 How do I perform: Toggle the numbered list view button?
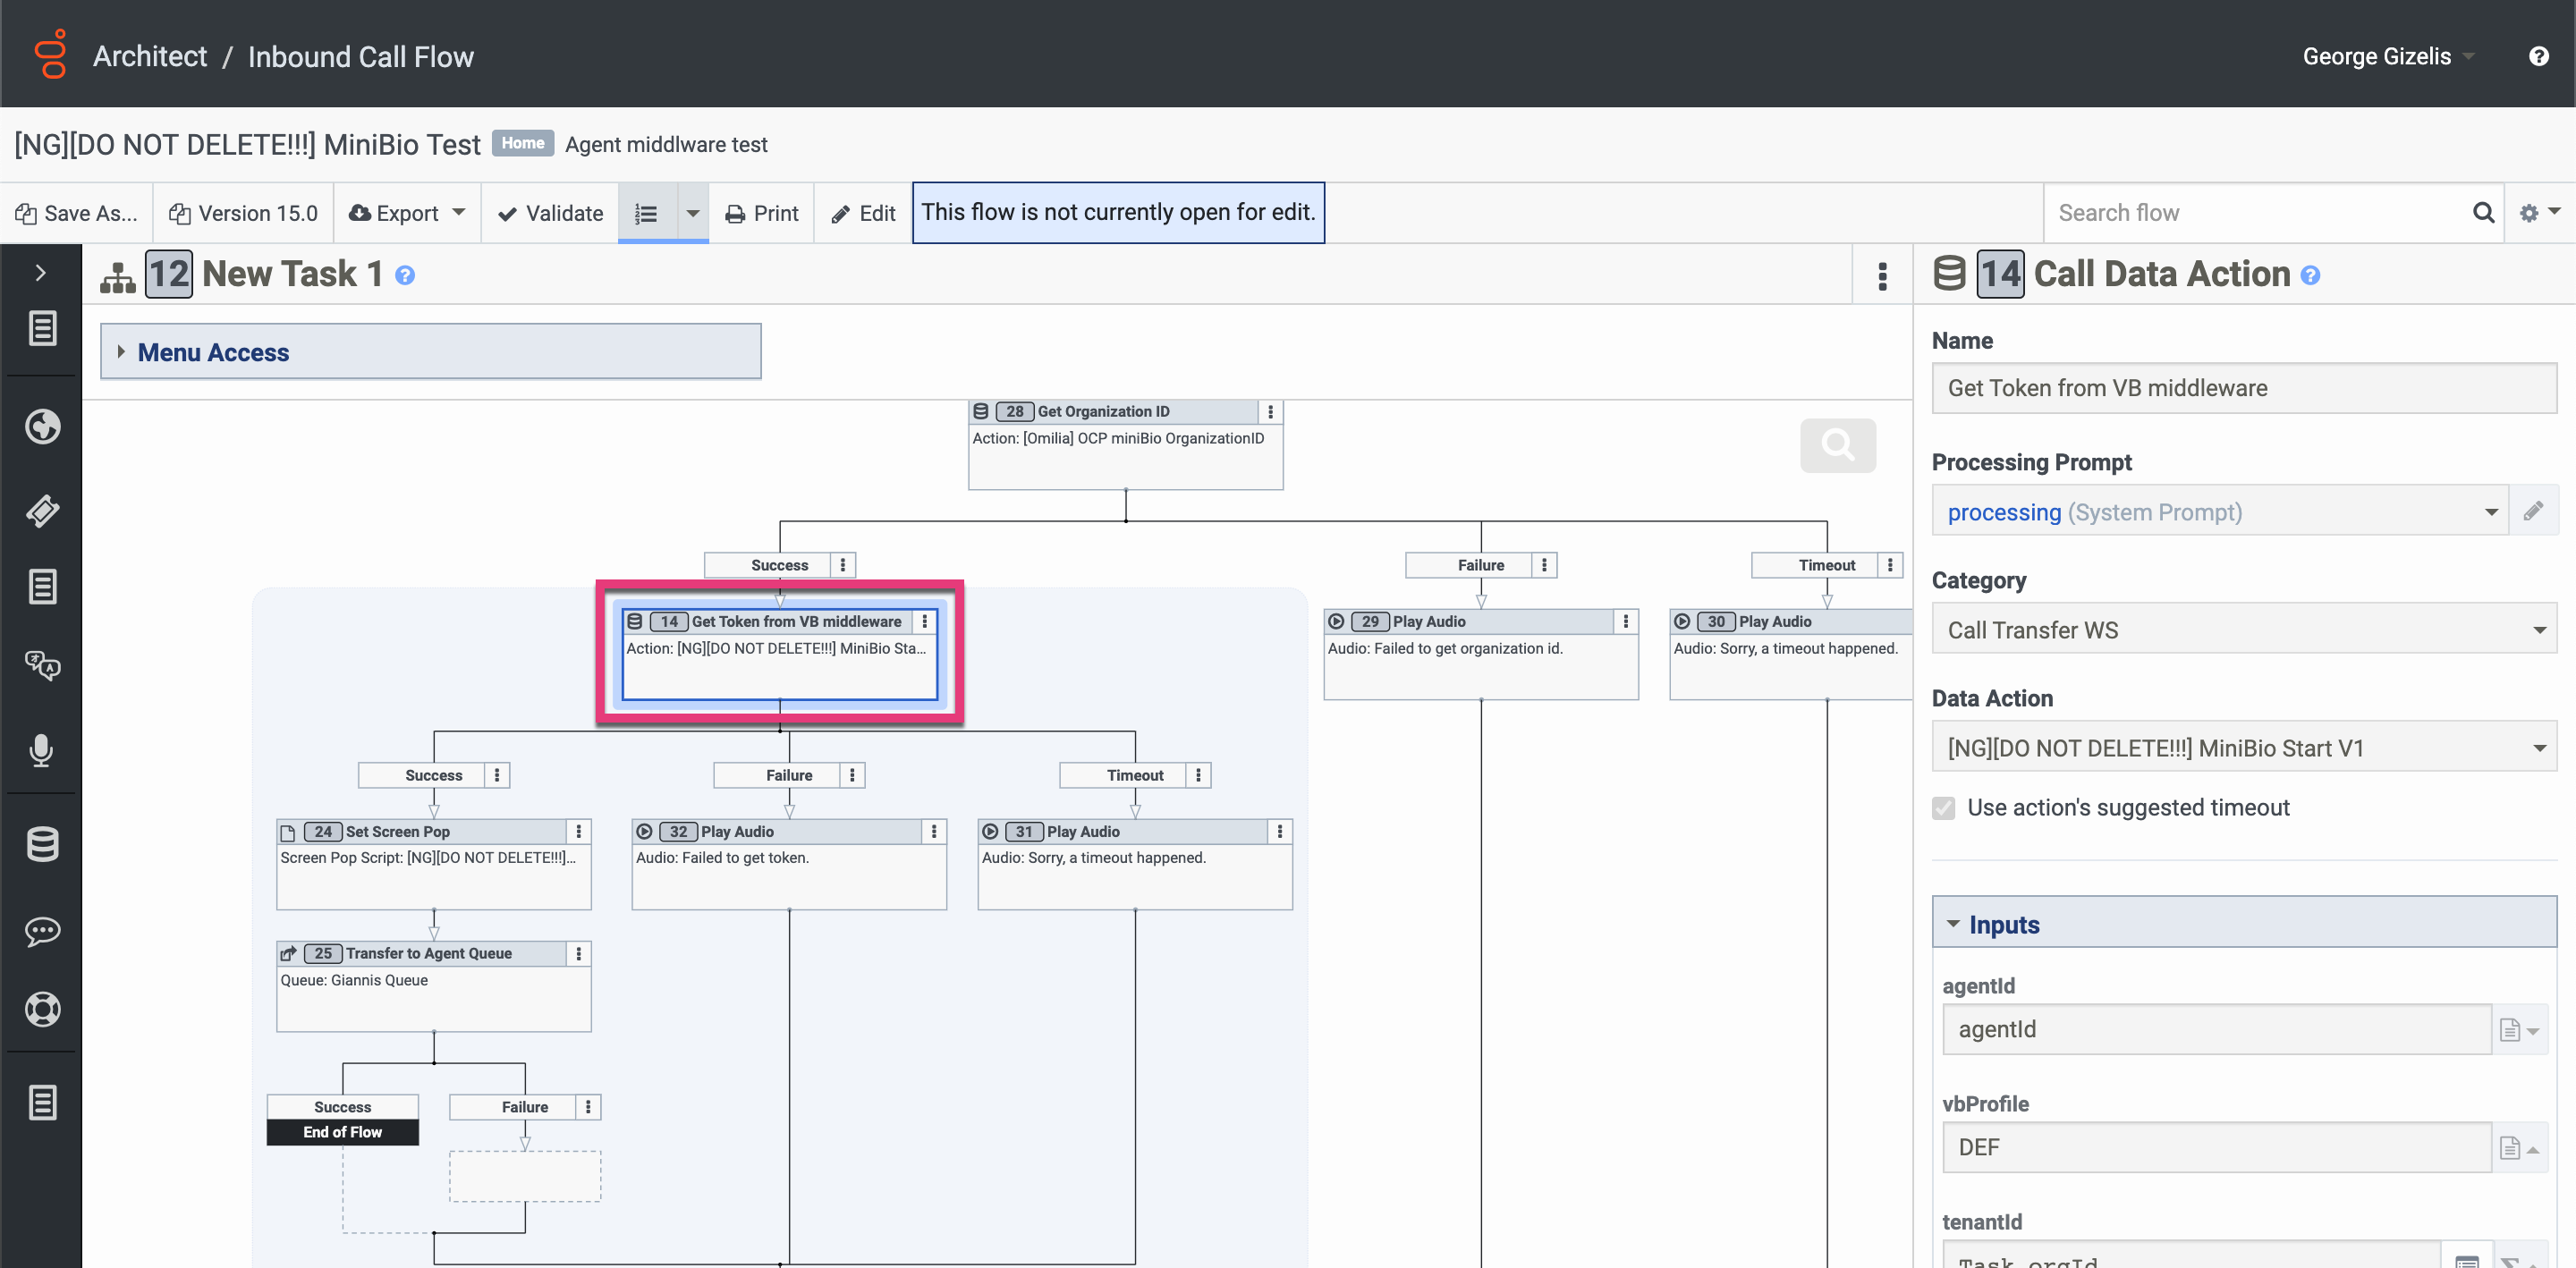click(x=646, y=213)
